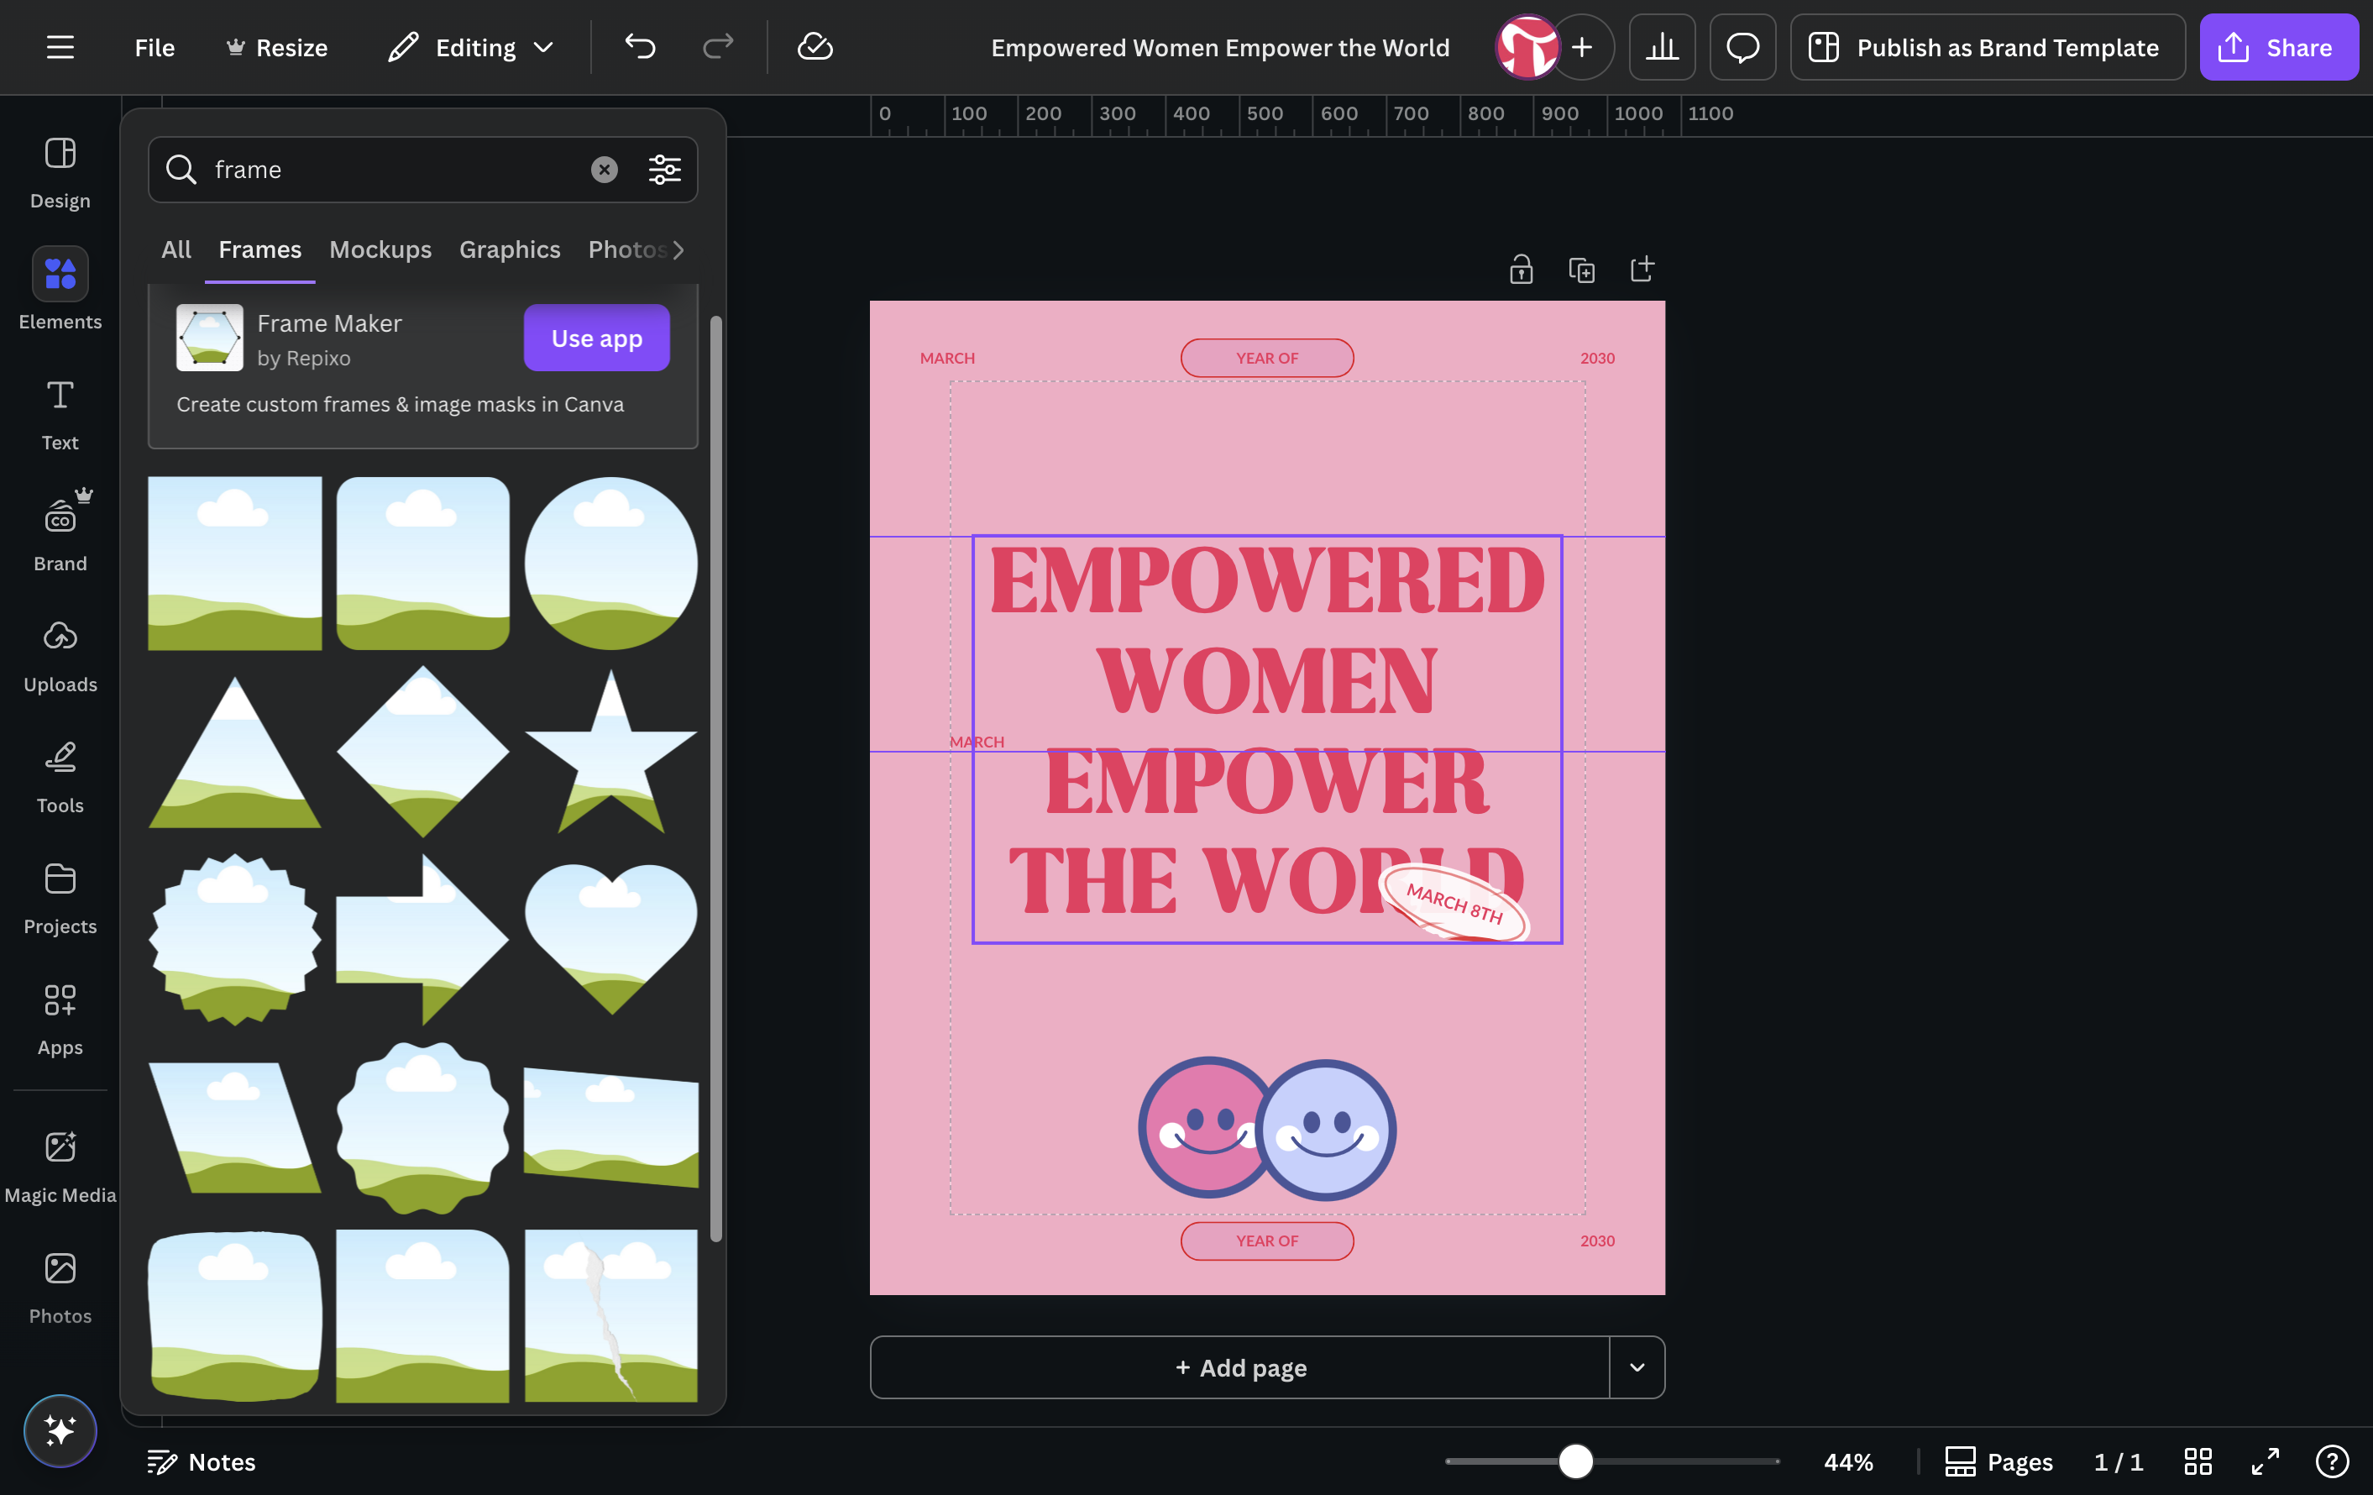Screen dimensions: 2373x1495
Task: Open the Apps sidebar panel
Action: click(60, 1019)
